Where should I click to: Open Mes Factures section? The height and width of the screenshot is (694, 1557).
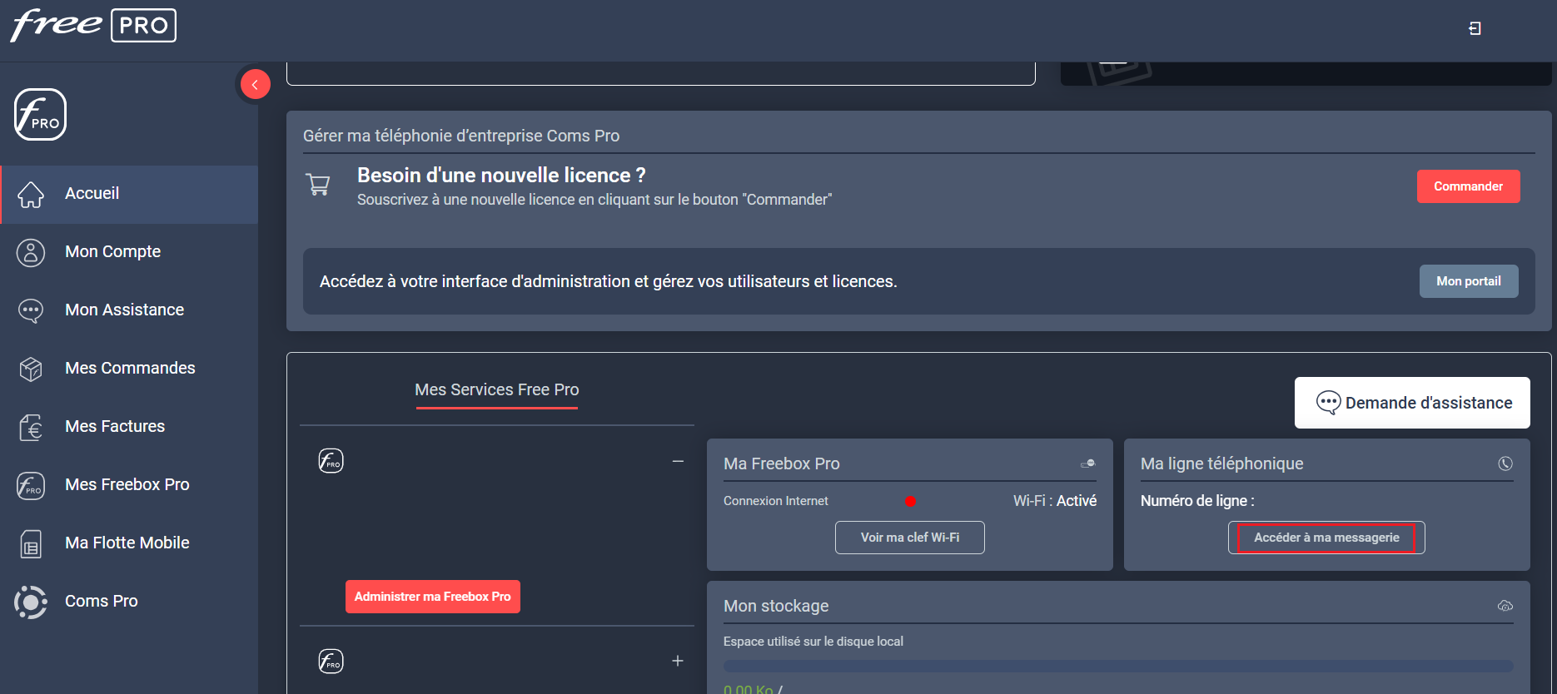[x=129, y=427]
